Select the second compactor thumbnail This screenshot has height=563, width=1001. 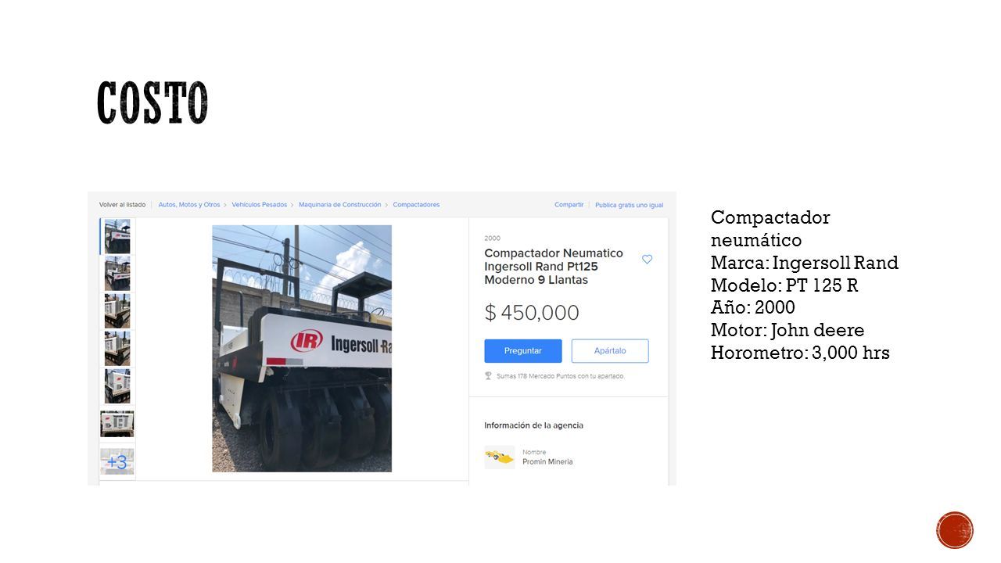pyautogui.click(x=117, y=274)
